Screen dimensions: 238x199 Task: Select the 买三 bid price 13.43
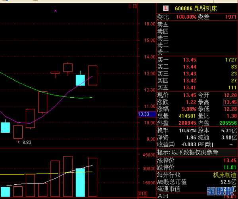[x=190, y=74]
